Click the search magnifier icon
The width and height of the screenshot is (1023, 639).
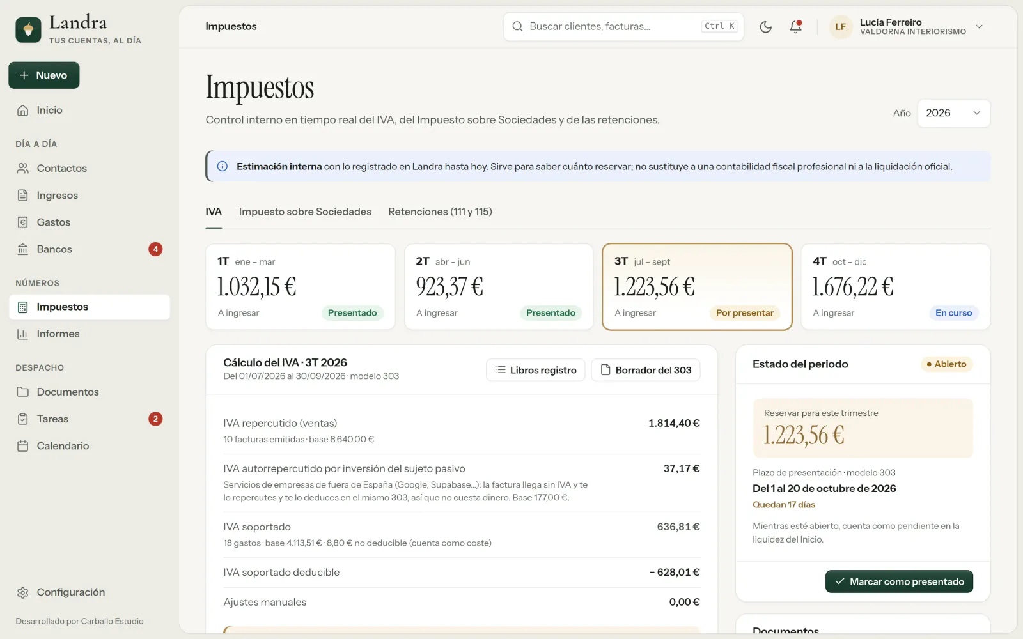(x=517, y=26)
